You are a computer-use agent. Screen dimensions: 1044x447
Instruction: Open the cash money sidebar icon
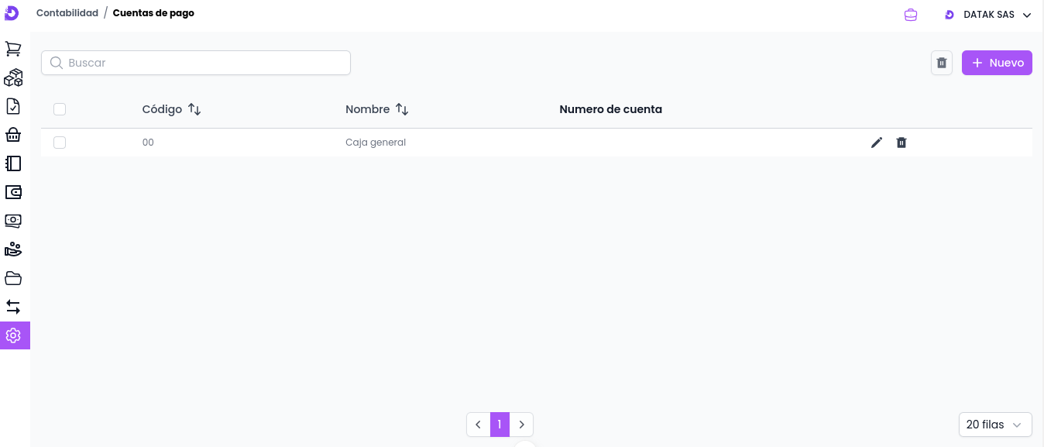coord(13,221)
